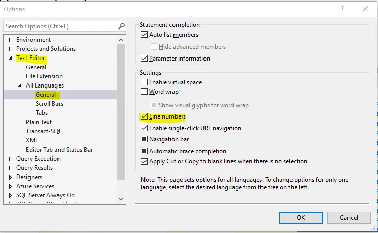Screen dimensions: 378x233
Task: Select the Query Results label
Action: 35,168
